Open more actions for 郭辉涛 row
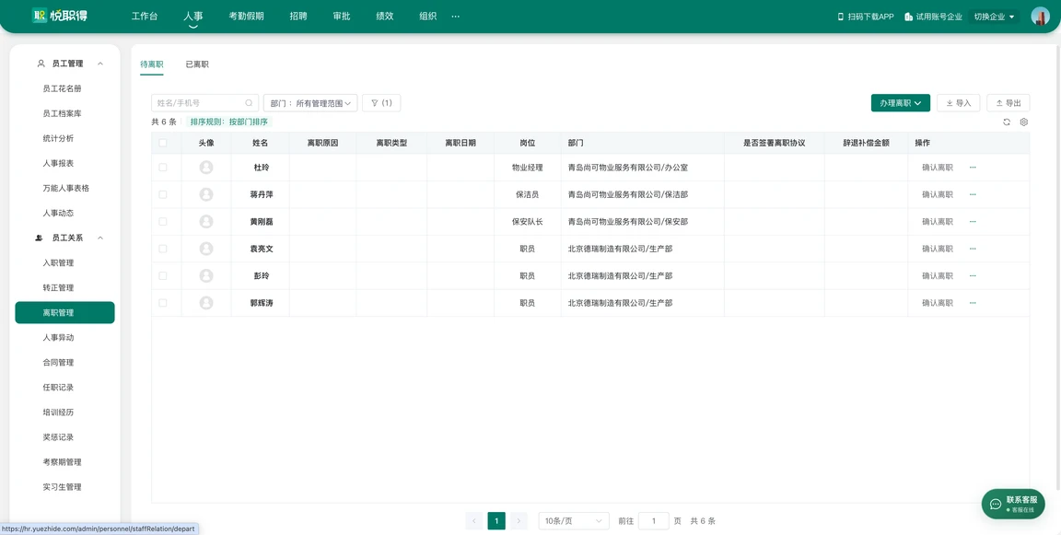 tap(973, 303)
